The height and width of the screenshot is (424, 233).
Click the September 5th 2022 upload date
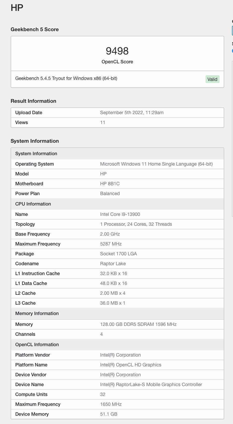pos(132,113)
